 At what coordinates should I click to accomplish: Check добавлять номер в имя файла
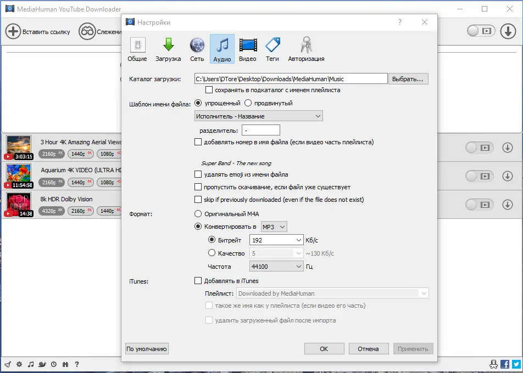coord(198,142)
